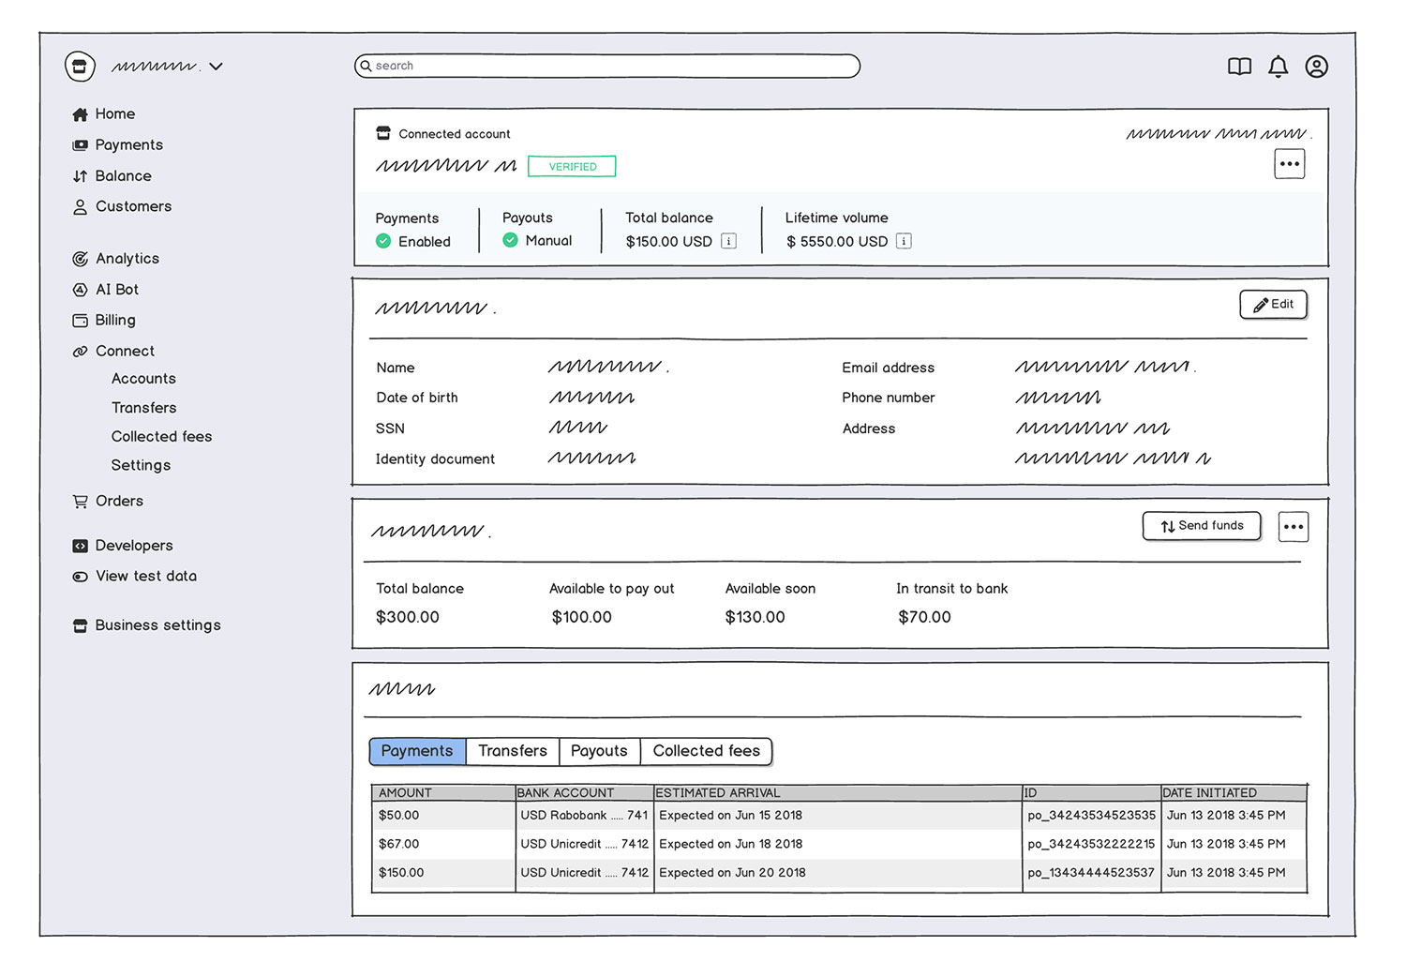Viewport: 1406px width, 977px height.
Task: Go to Business settings
Action: [157, 625]
